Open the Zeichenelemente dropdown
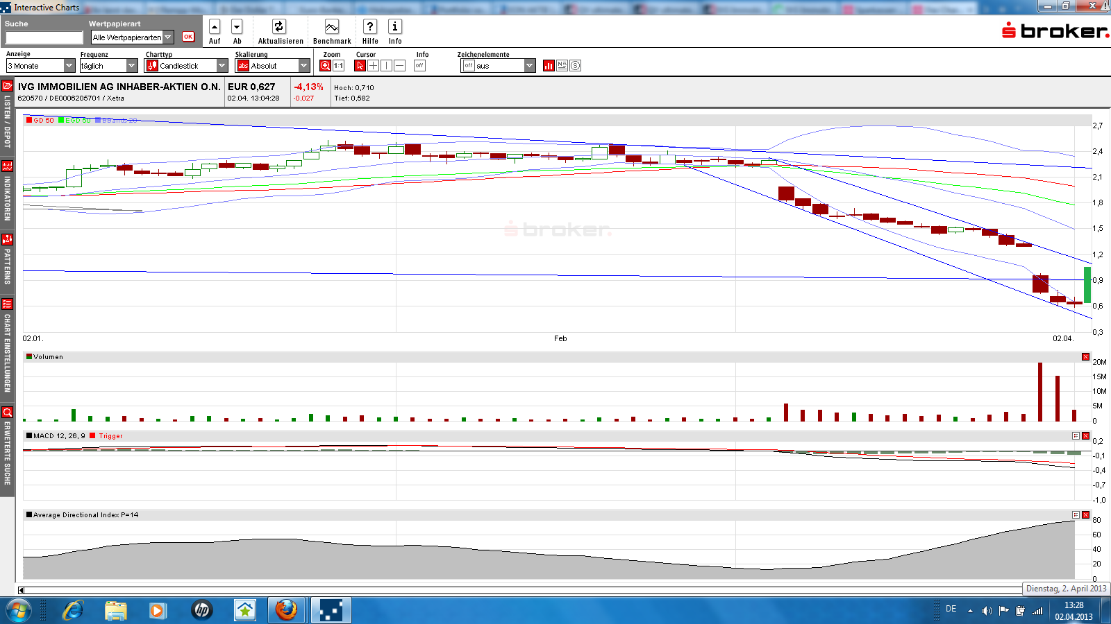Viewport: 1111px width, 624px height. (x=529, y=66)
